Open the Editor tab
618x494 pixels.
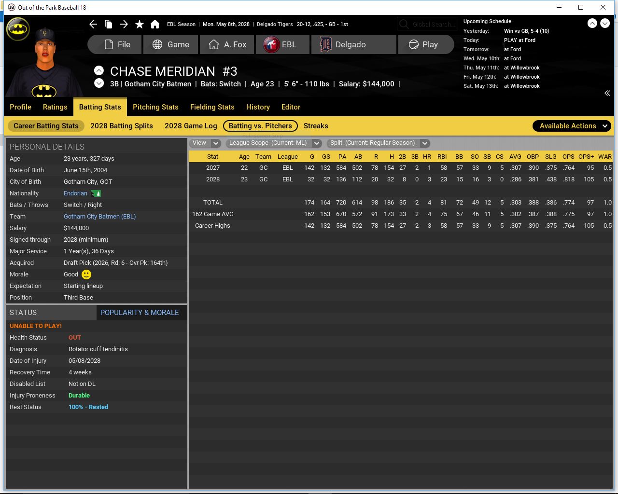pyautogui.click(x=291, y=107)
